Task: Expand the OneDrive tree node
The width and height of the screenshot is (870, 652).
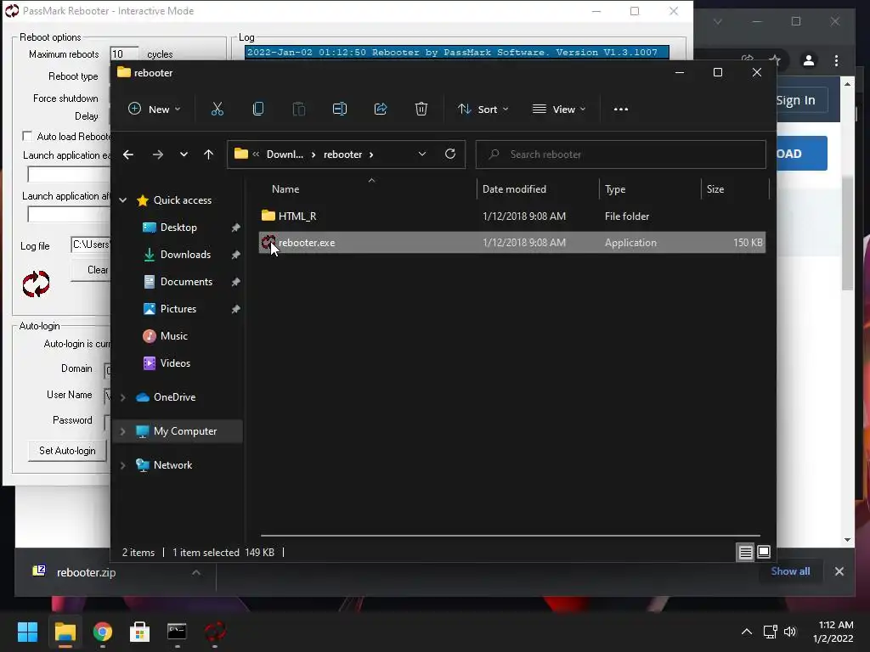Action: (x=123, y=397)
